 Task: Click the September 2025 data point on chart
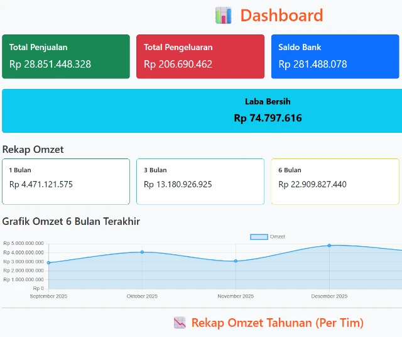point(48,262)
